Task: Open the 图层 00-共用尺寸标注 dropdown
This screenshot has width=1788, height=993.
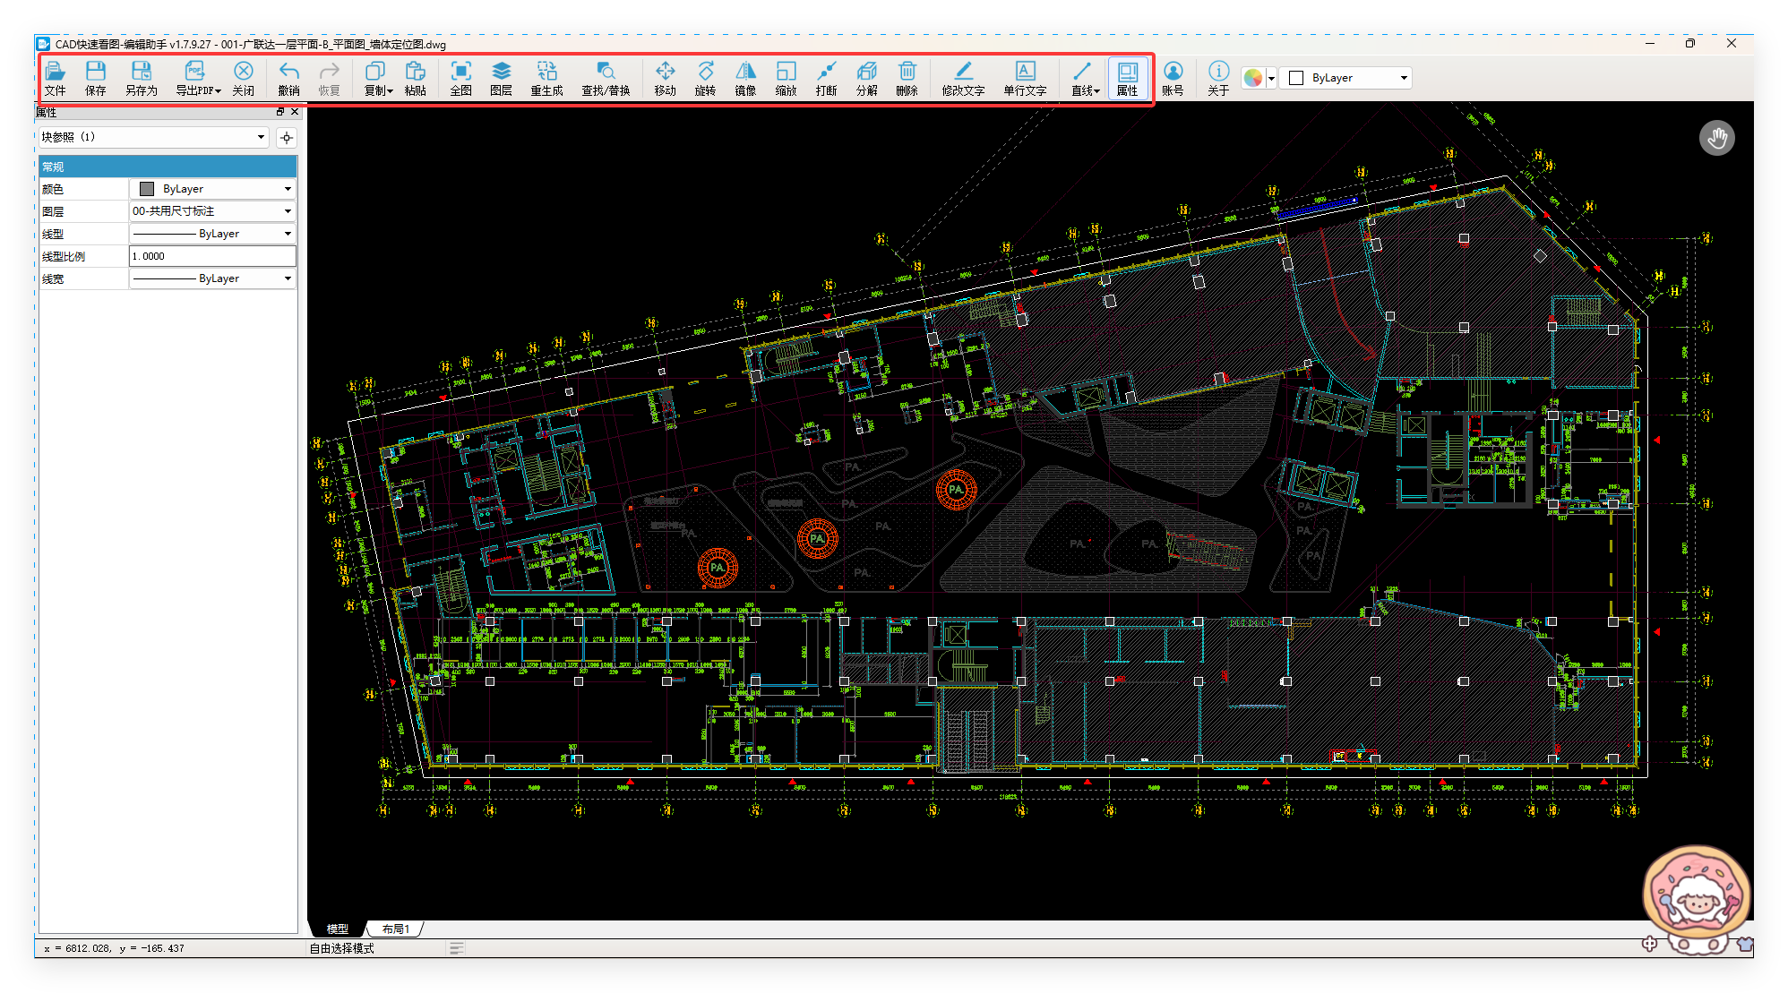Action: point(213,211)
